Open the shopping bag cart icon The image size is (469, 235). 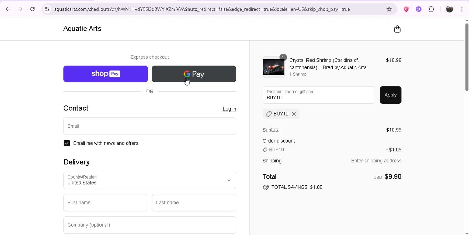pyautogui.click(x=397, y=29)
